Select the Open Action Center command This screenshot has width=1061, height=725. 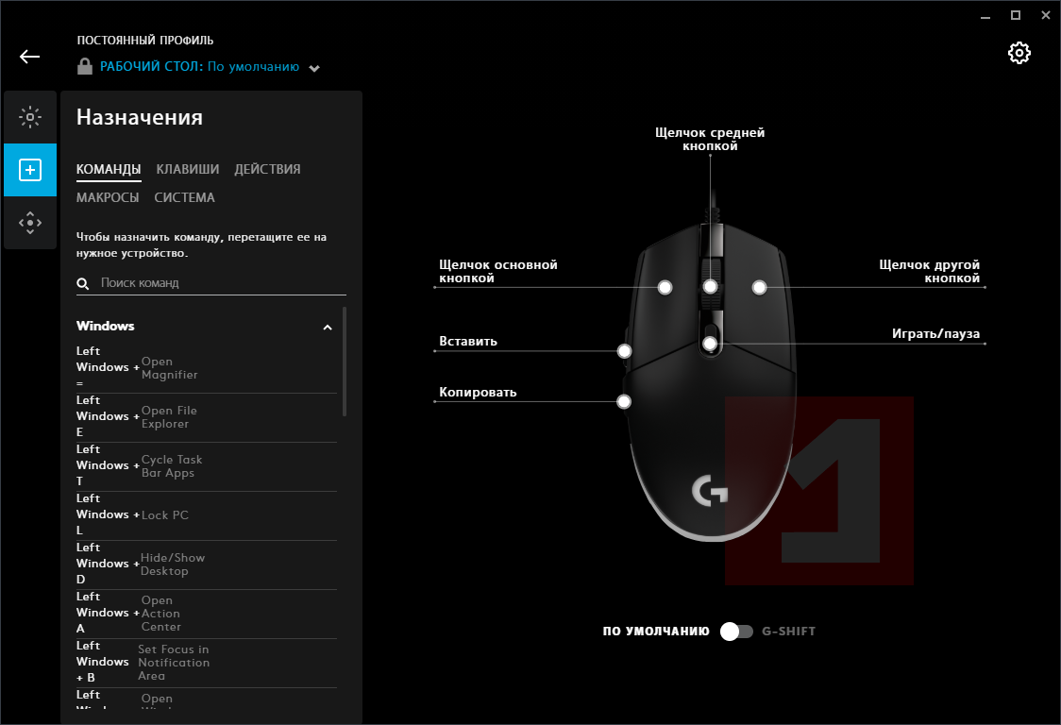tap(207, 614)
